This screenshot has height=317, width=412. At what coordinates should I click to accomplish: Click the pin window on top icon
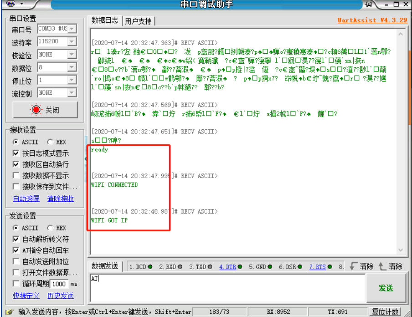click(x=368, y=4)
